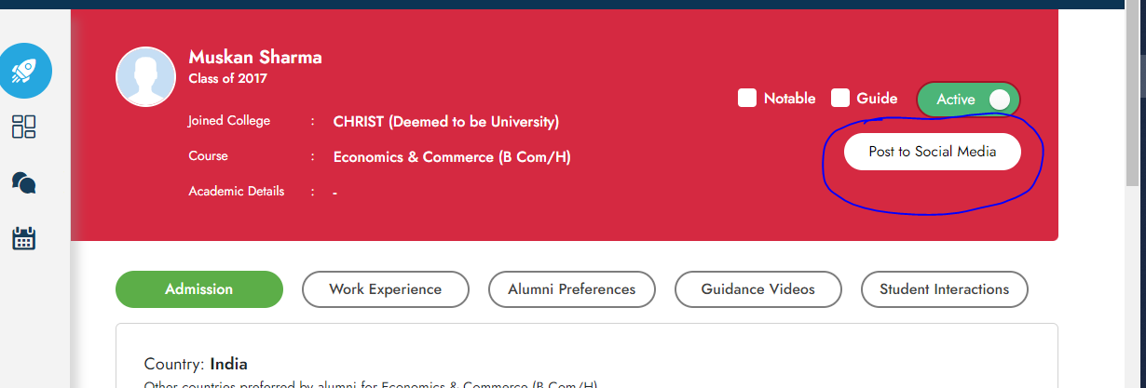Click the Academic Details label
The height and width of the screenshot is (388, 1146).
tap(237, 191)
